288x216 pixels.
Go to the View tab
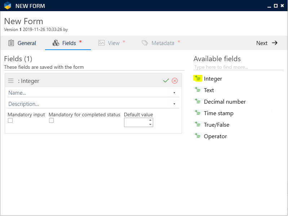(111, 43)
